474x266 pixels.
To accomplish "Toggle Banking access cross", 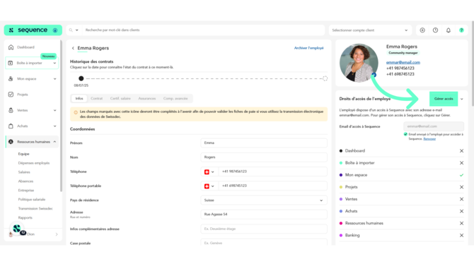I will pyautogui.click(x=461, y=235).
